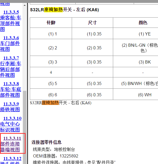Click color cell (2) BN/L-GN
The width and height of the screenshot is (158, 164).
(x=136, y=47)
